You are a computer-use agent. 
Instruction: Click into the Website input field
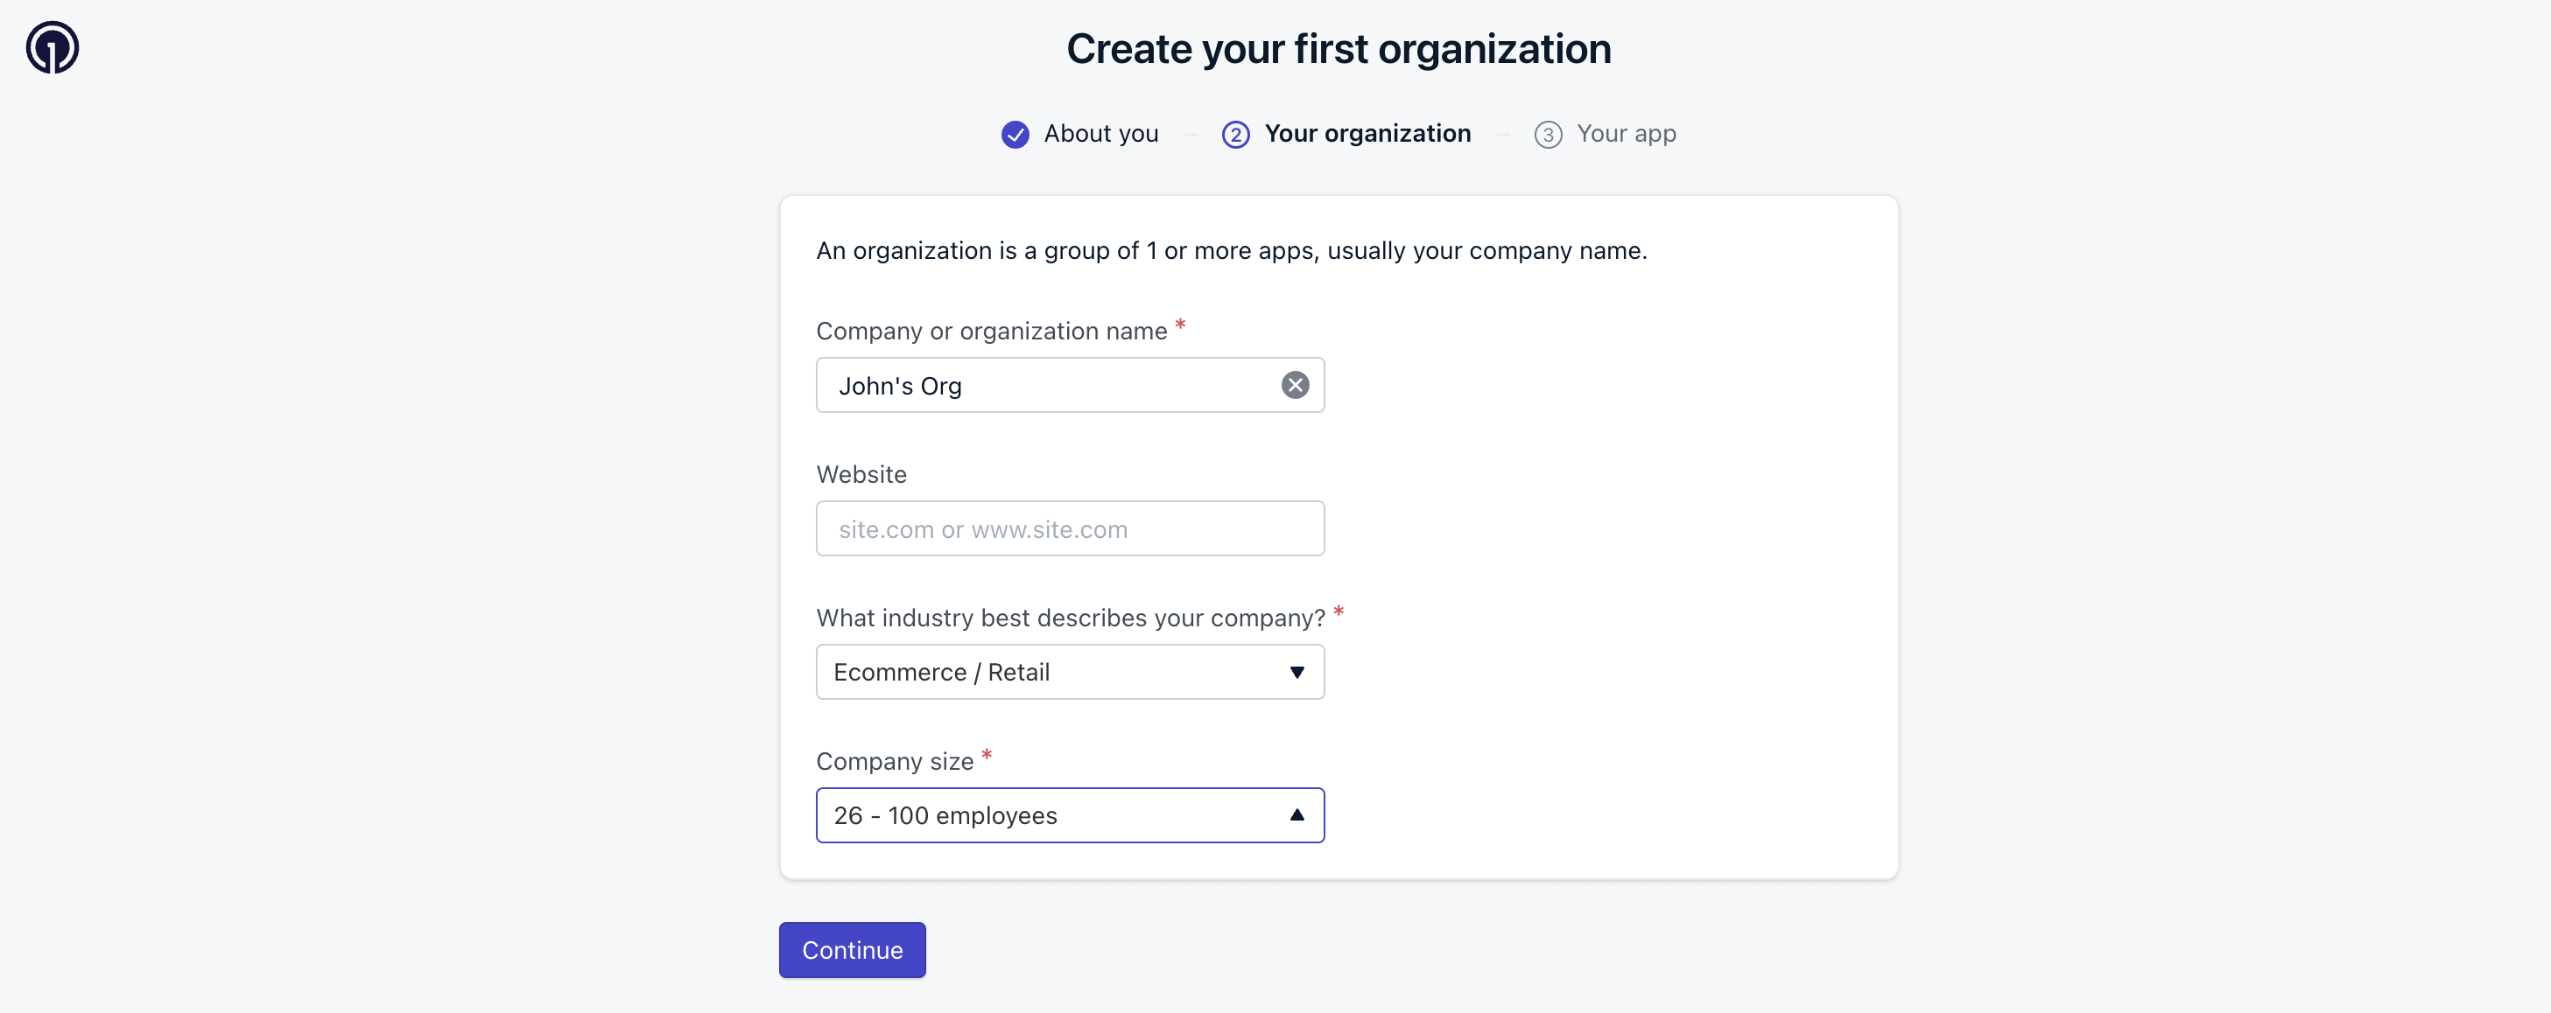coord(1070,529)
